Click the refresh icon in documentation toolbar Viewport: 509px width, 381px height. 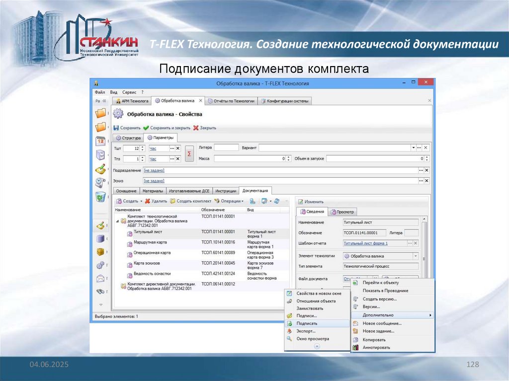tap(276, 201)
